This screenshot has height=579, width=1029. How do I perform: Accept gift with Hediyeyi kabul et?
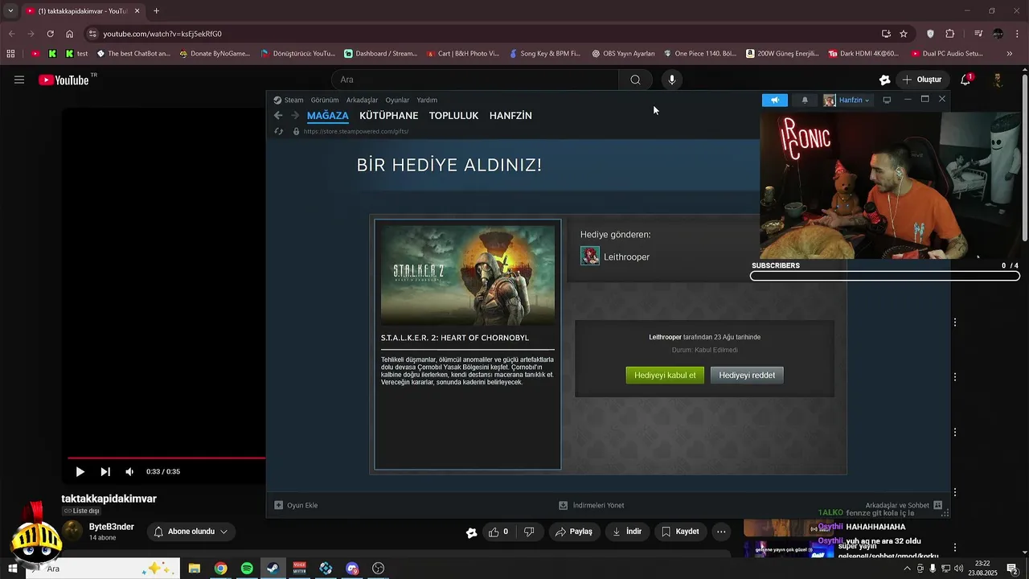665,376
